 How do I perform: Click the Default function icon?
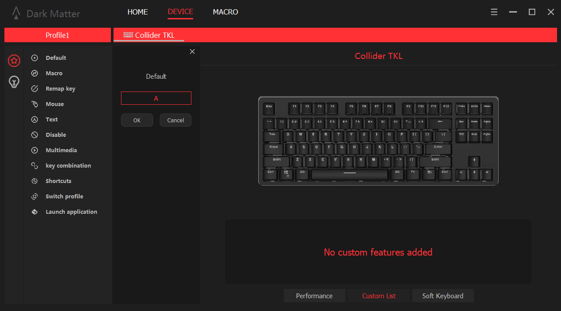(35, 58)
